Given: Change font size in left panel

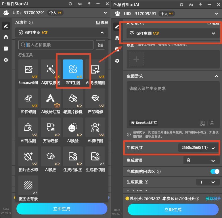Looking at the screenshot, I should 80,4.
